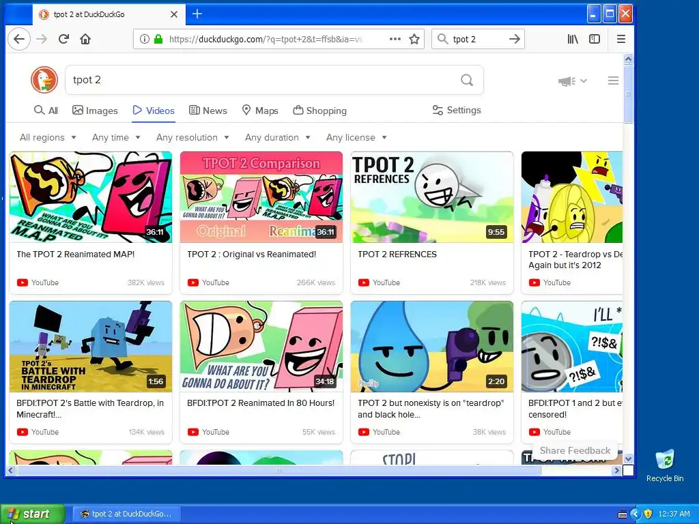The width and height of the screenshot is (699, 524).
Task: Reload the current page
Action: [x=63, y=39]
